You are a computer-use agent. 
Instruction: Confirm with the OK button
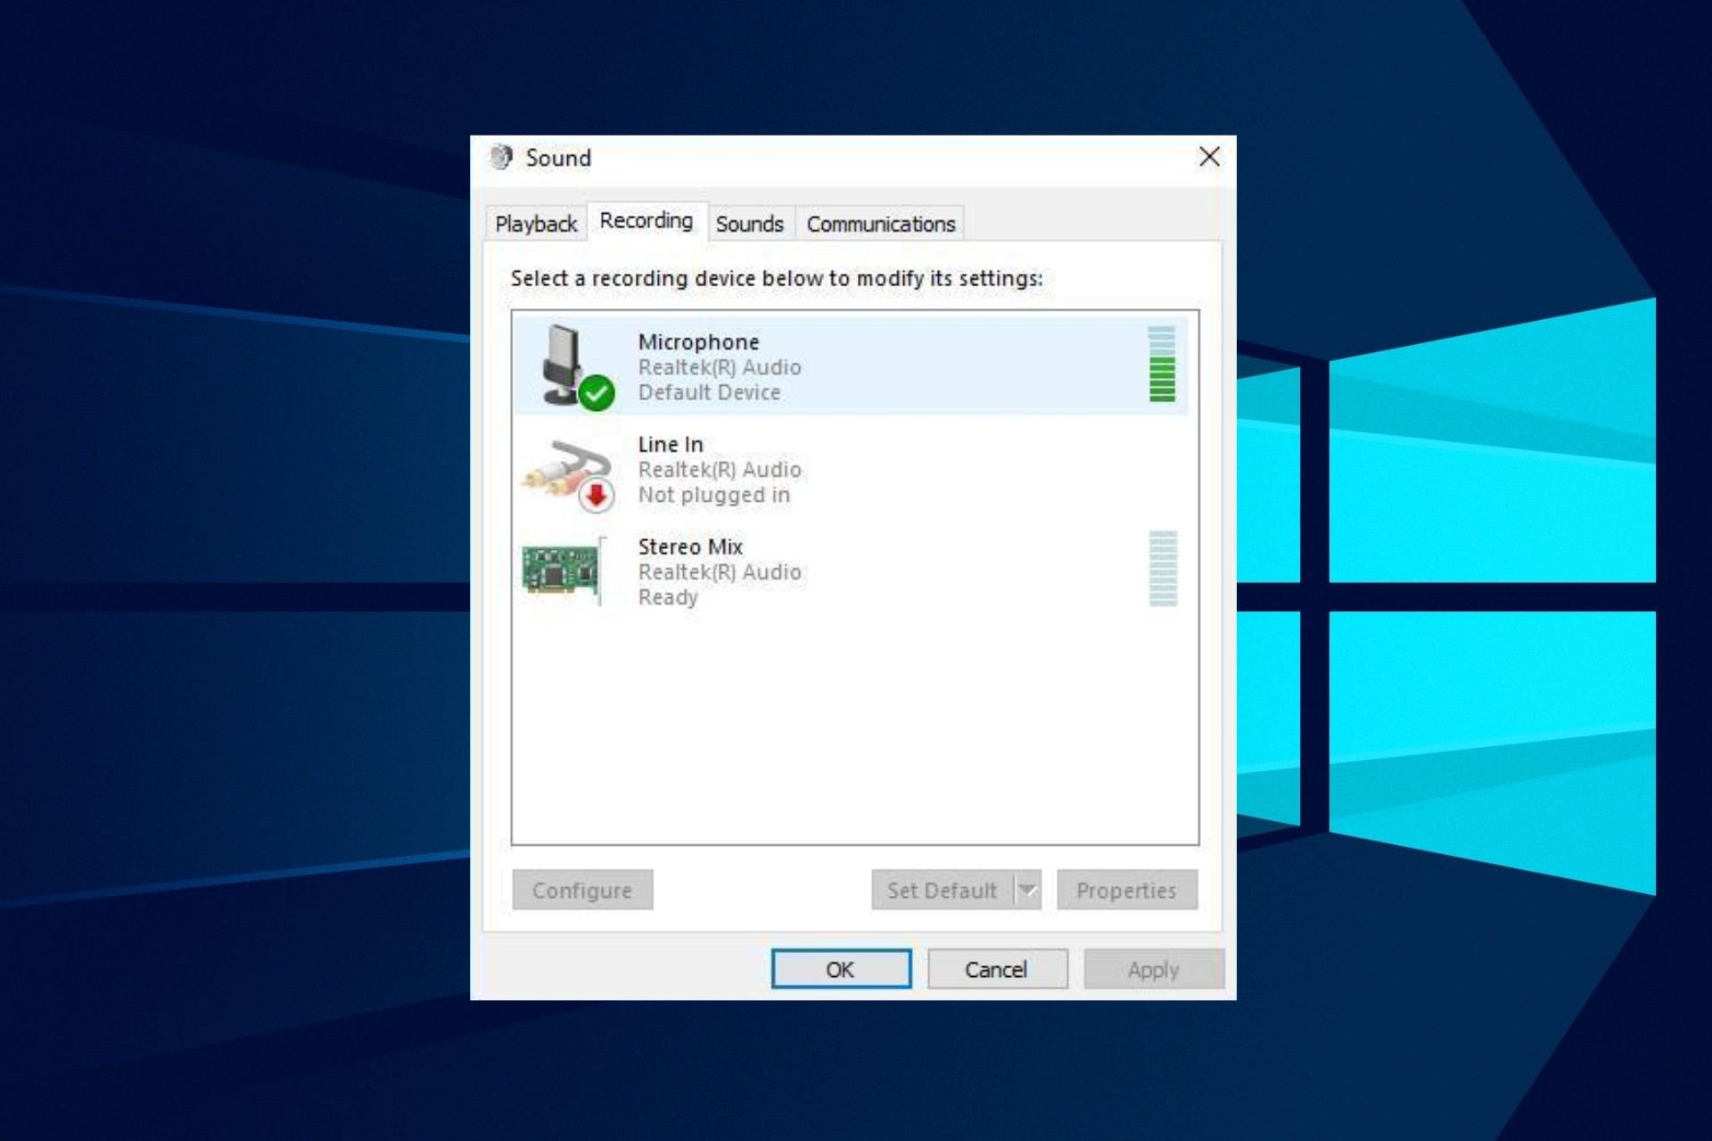pos(841,969)
